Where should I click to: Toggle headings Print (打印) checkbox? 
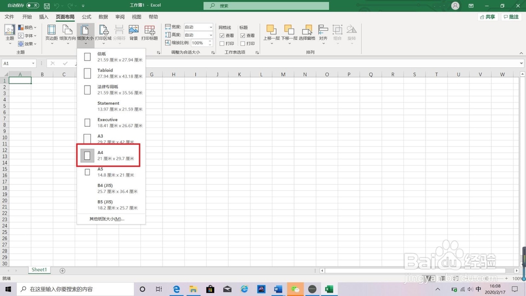243,44
